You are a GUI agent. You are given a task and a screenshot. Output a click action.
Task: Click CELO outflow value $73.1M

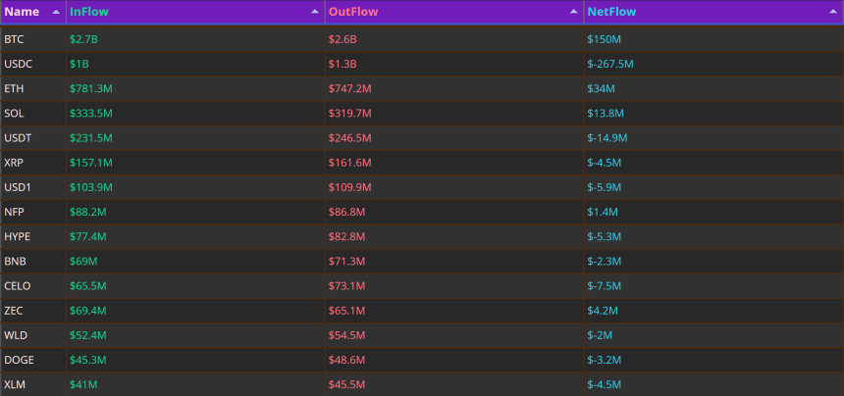click(x=346, y=286)
